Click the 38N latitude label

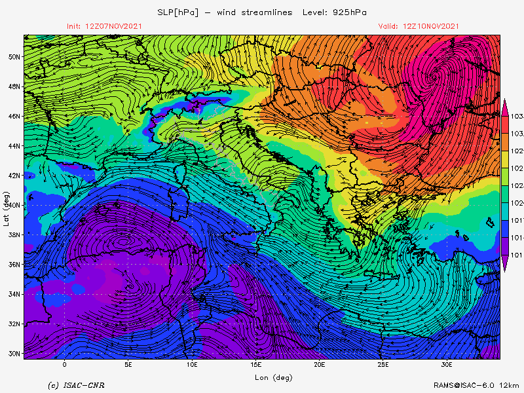tap(14, 235)
